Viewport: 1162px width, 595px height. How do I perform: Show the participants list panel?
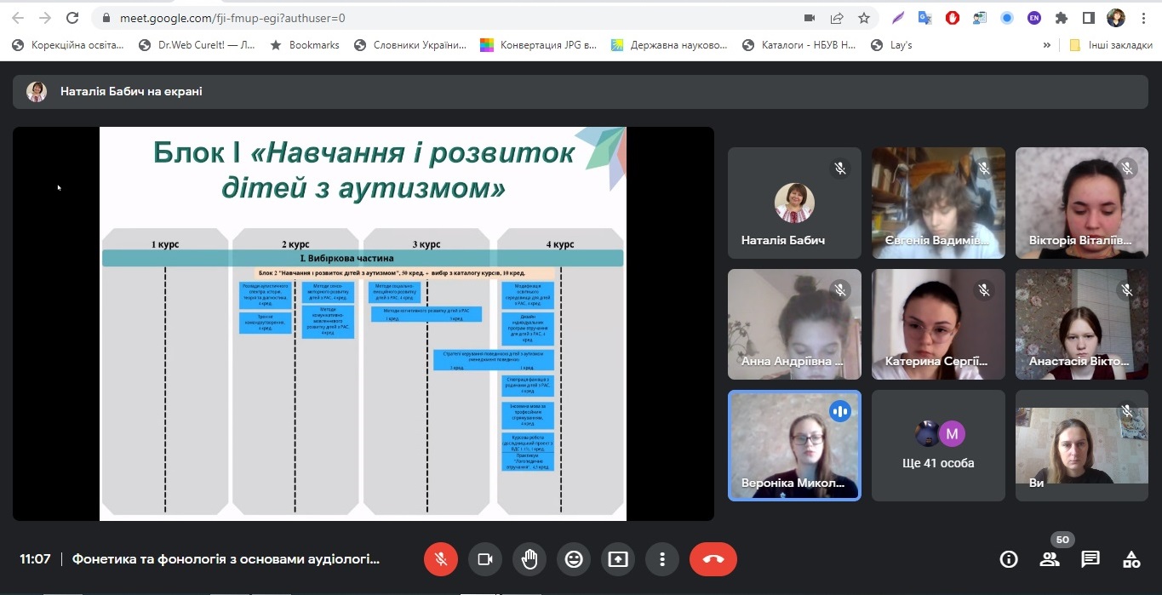[x=1050, y=559]
